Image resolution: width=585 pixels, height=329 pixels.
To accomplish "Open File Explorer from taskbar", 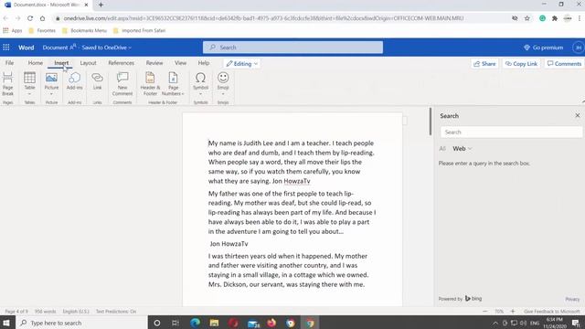I will pyautogui.click(x=214, y=323).
